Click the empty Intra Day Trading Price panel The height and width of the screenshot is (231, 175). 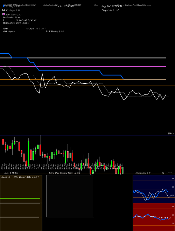tap(70, 196)
